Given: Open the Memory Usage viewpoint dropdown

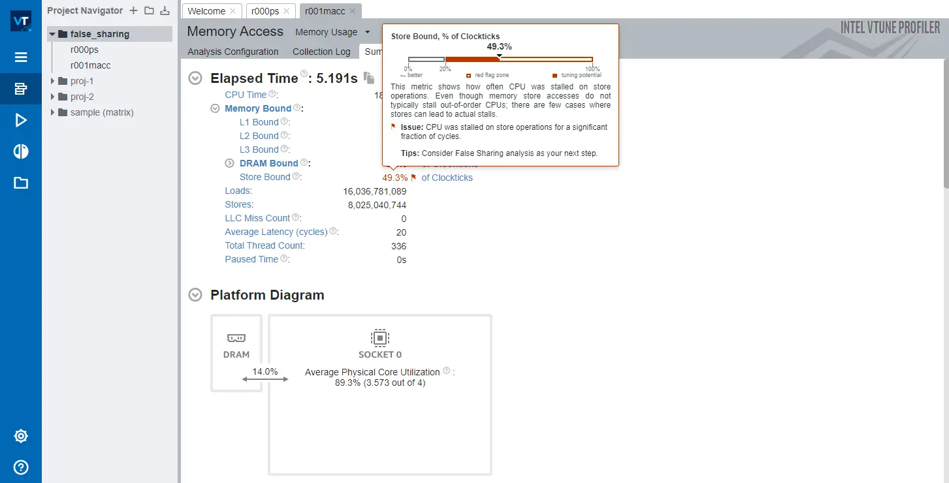Looking at the screenshot, I should 333,32.
